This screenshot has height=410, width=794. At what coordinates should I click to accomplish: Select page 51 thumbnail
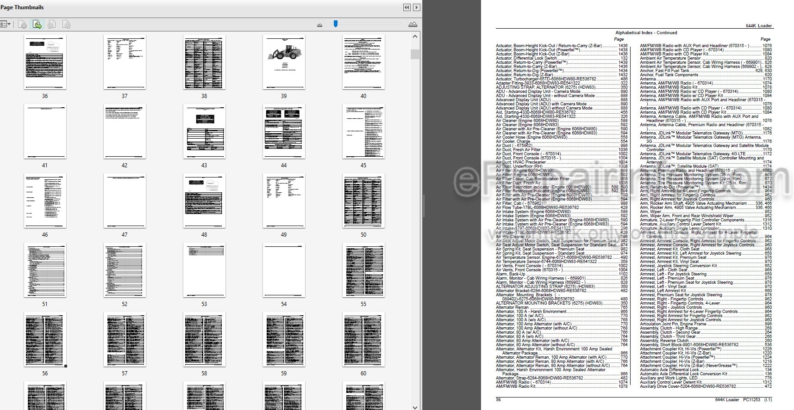coord(45,270)
